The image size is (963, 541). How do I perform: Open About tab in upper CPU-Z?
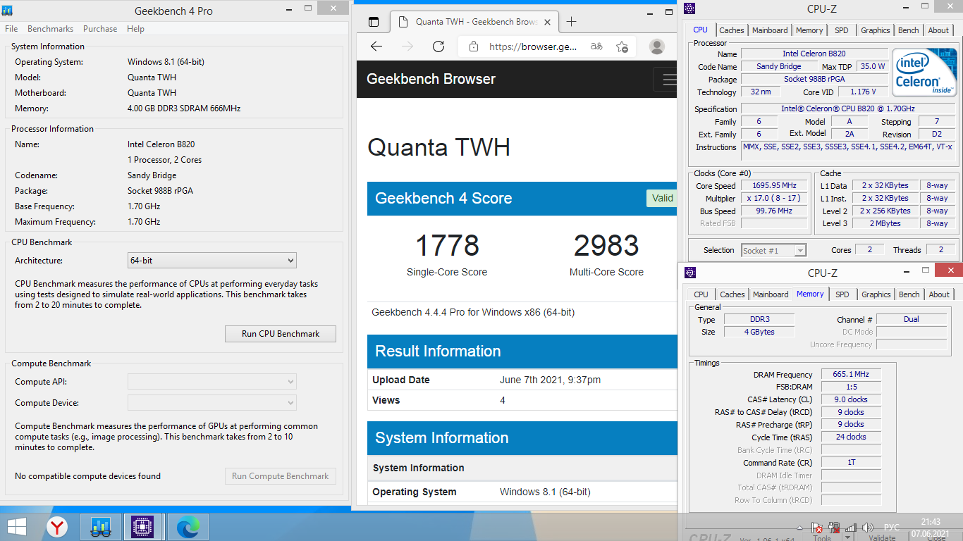(x=938, y=30)
